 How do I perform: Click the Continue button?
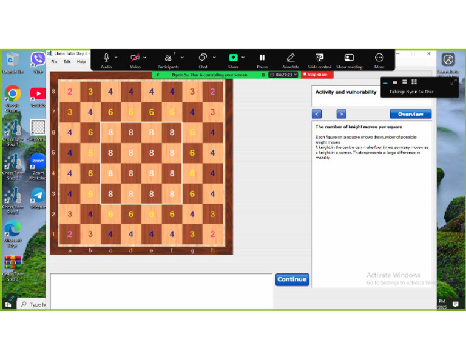(292, 279)
